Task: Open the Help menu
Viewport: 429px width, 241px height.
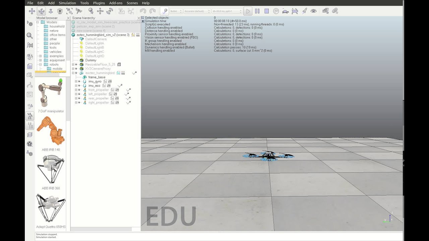Action: (x=146, y=3)
